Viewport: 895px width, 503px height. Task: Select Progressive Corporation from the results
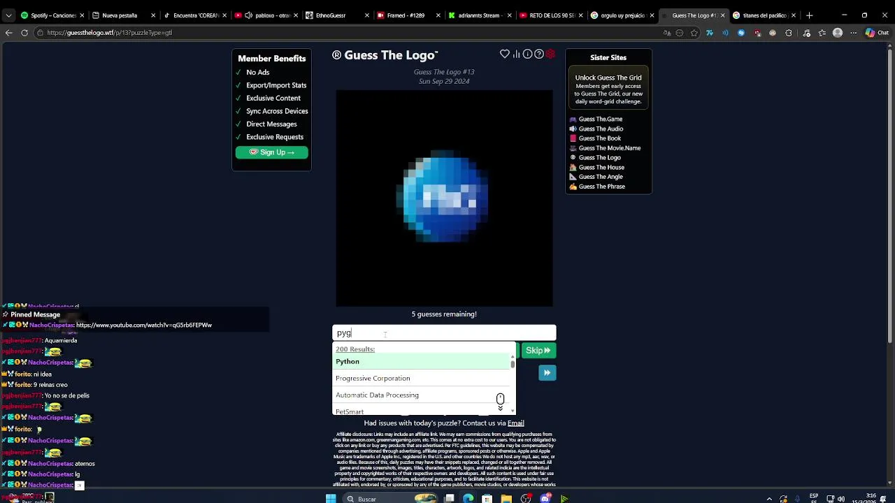coord(422,379)
